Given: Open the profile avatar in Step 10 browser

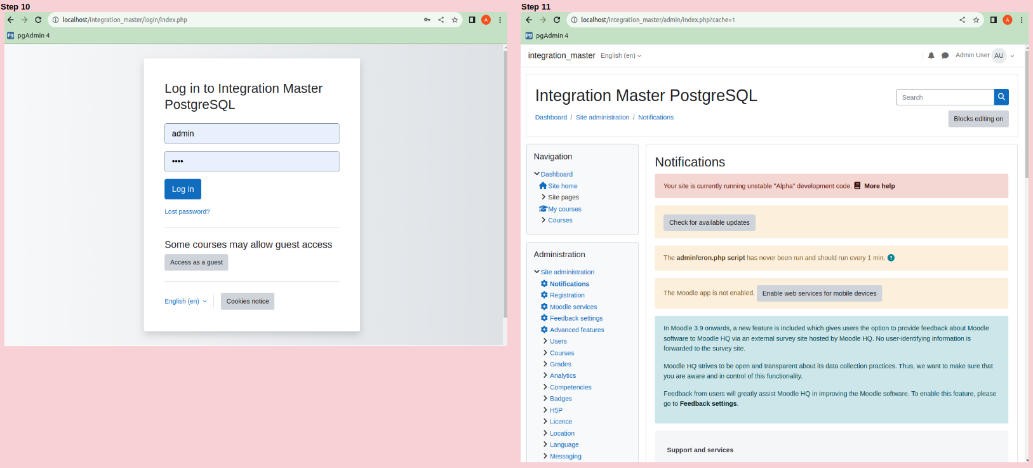Looking at the screenshot, I should click(x=486, y=20).
